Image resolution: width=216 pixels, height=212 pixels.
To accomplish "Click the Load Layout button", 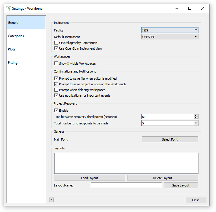I will coord(90,178).
